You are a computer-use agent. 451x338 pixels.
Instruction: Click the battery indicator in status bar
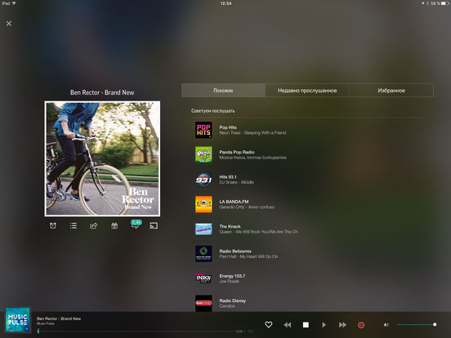pos(445,3)
